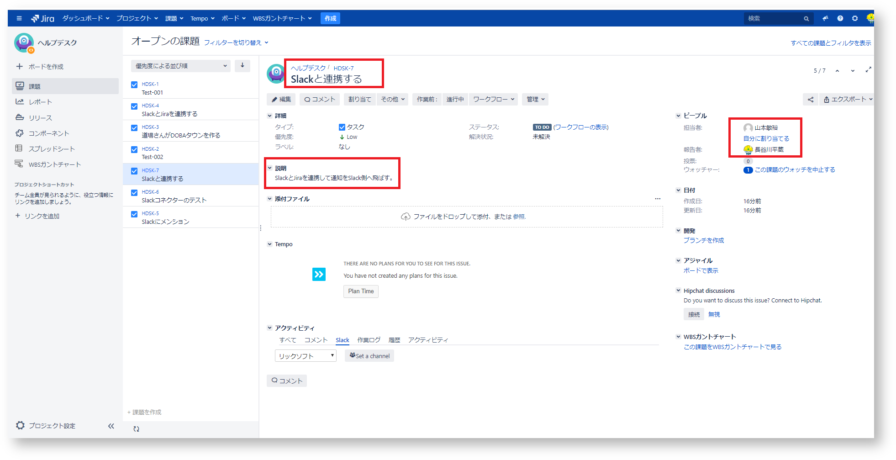This screenshot has height=460, width=896.
Task: Open the 管理 dropdown
Action: (x=535, y=99)
